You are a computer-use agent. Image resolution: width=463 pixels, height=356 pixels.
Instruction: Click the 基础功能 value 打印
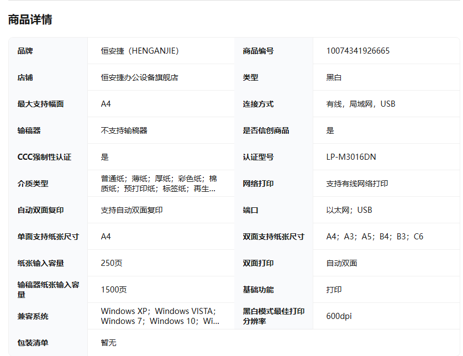pyautogui.click(x=334, y=290)
